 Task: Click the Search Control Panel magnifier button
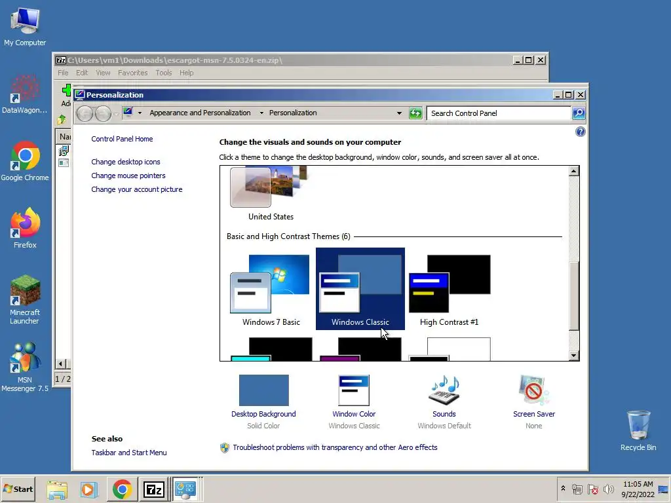point(579,113)
